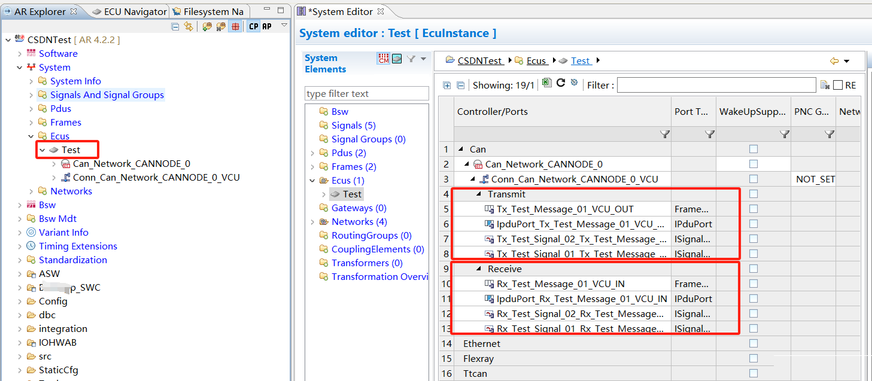The height and width of the screenshot is (381, 872).
Task: Expand the Software node in AR Explorer
Action: pyautogui.click(x=20, y=54)
